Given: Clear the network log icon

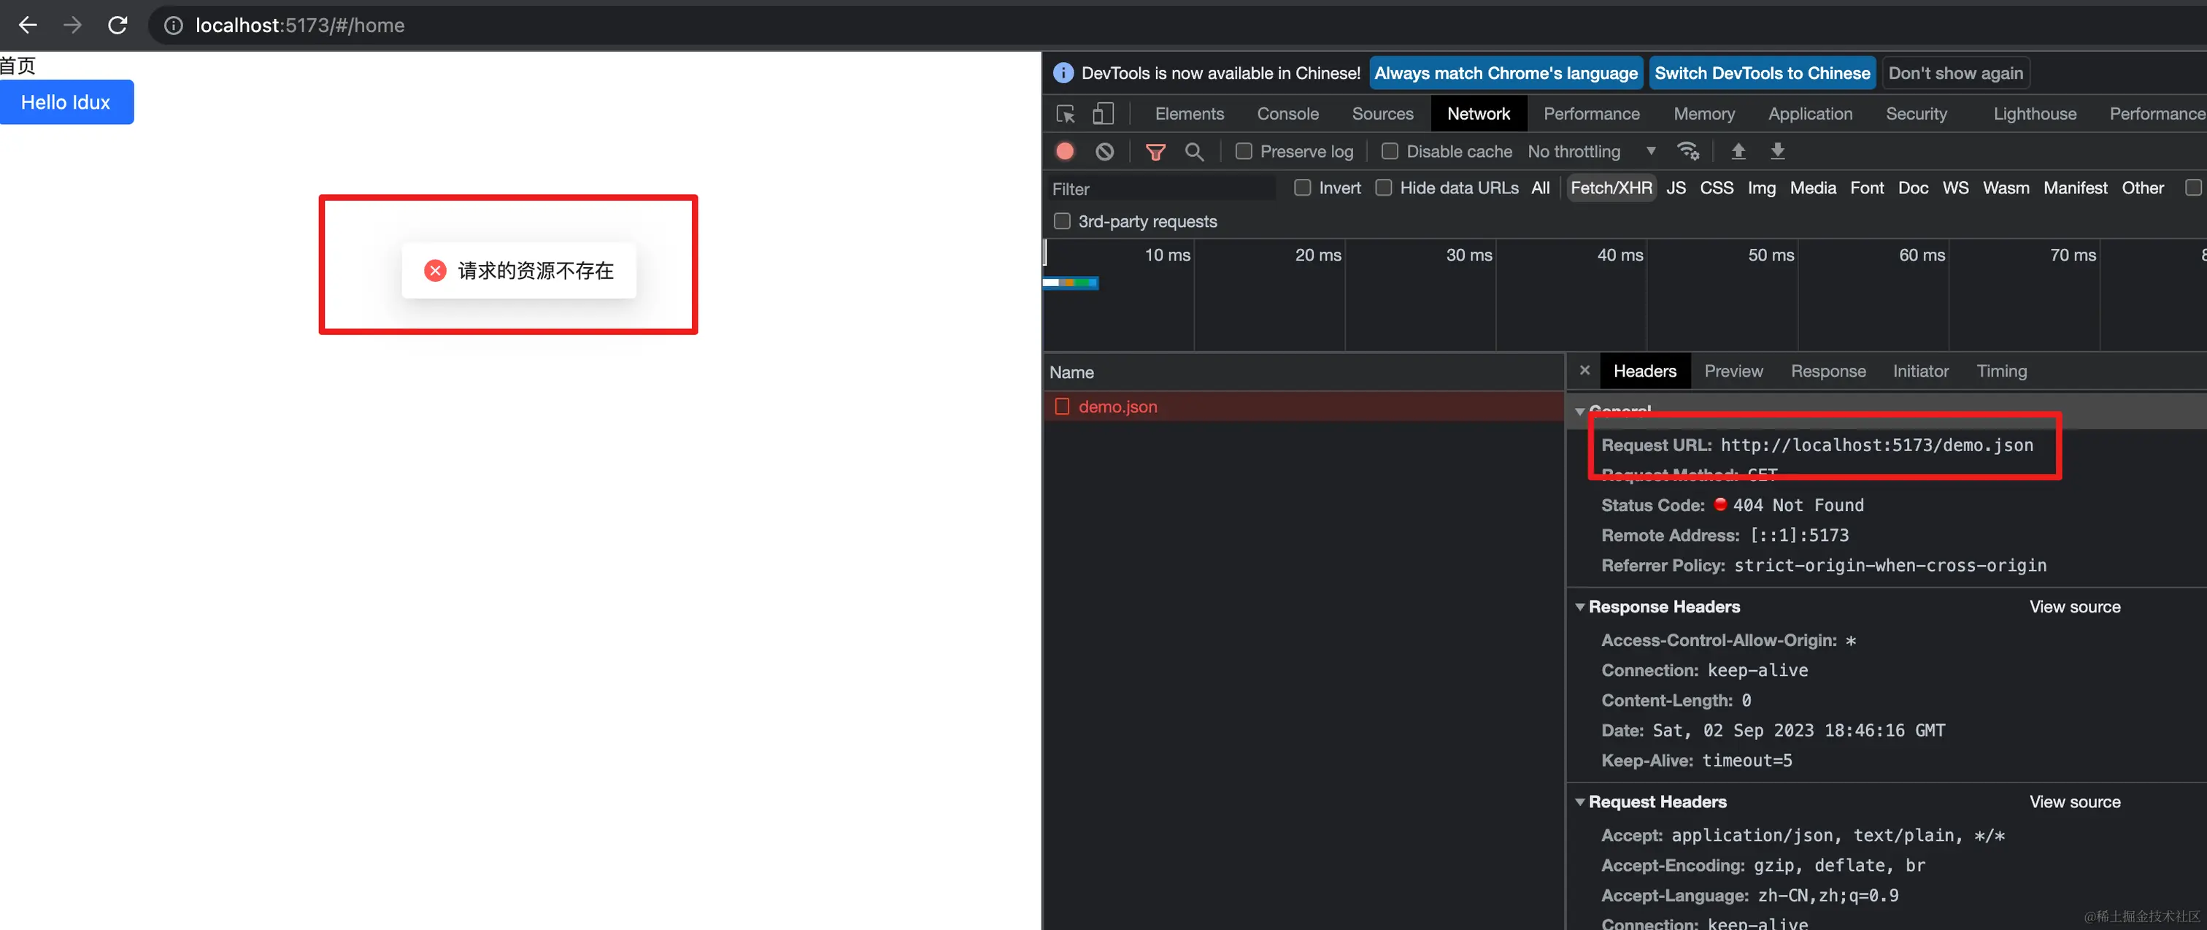Looking at the screenshot, I should pos(1104,152).
